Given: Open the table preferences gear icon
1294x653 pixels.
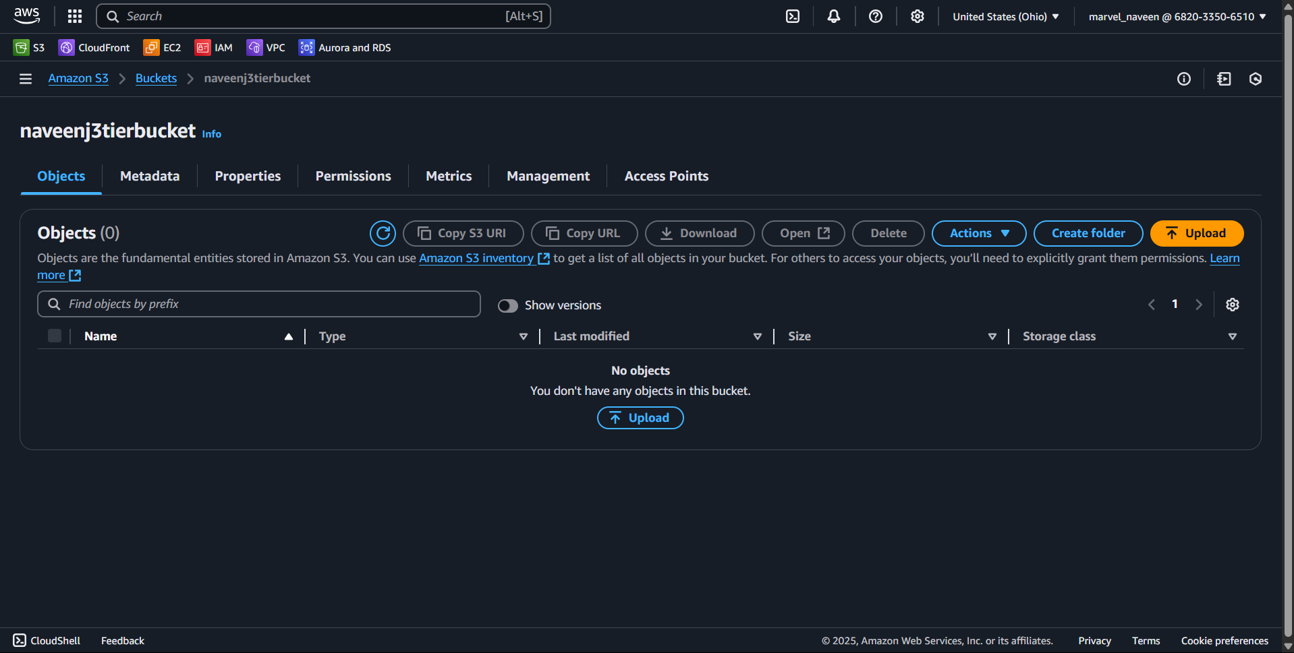Looking at the screenshot, I should click(1233, 305).
